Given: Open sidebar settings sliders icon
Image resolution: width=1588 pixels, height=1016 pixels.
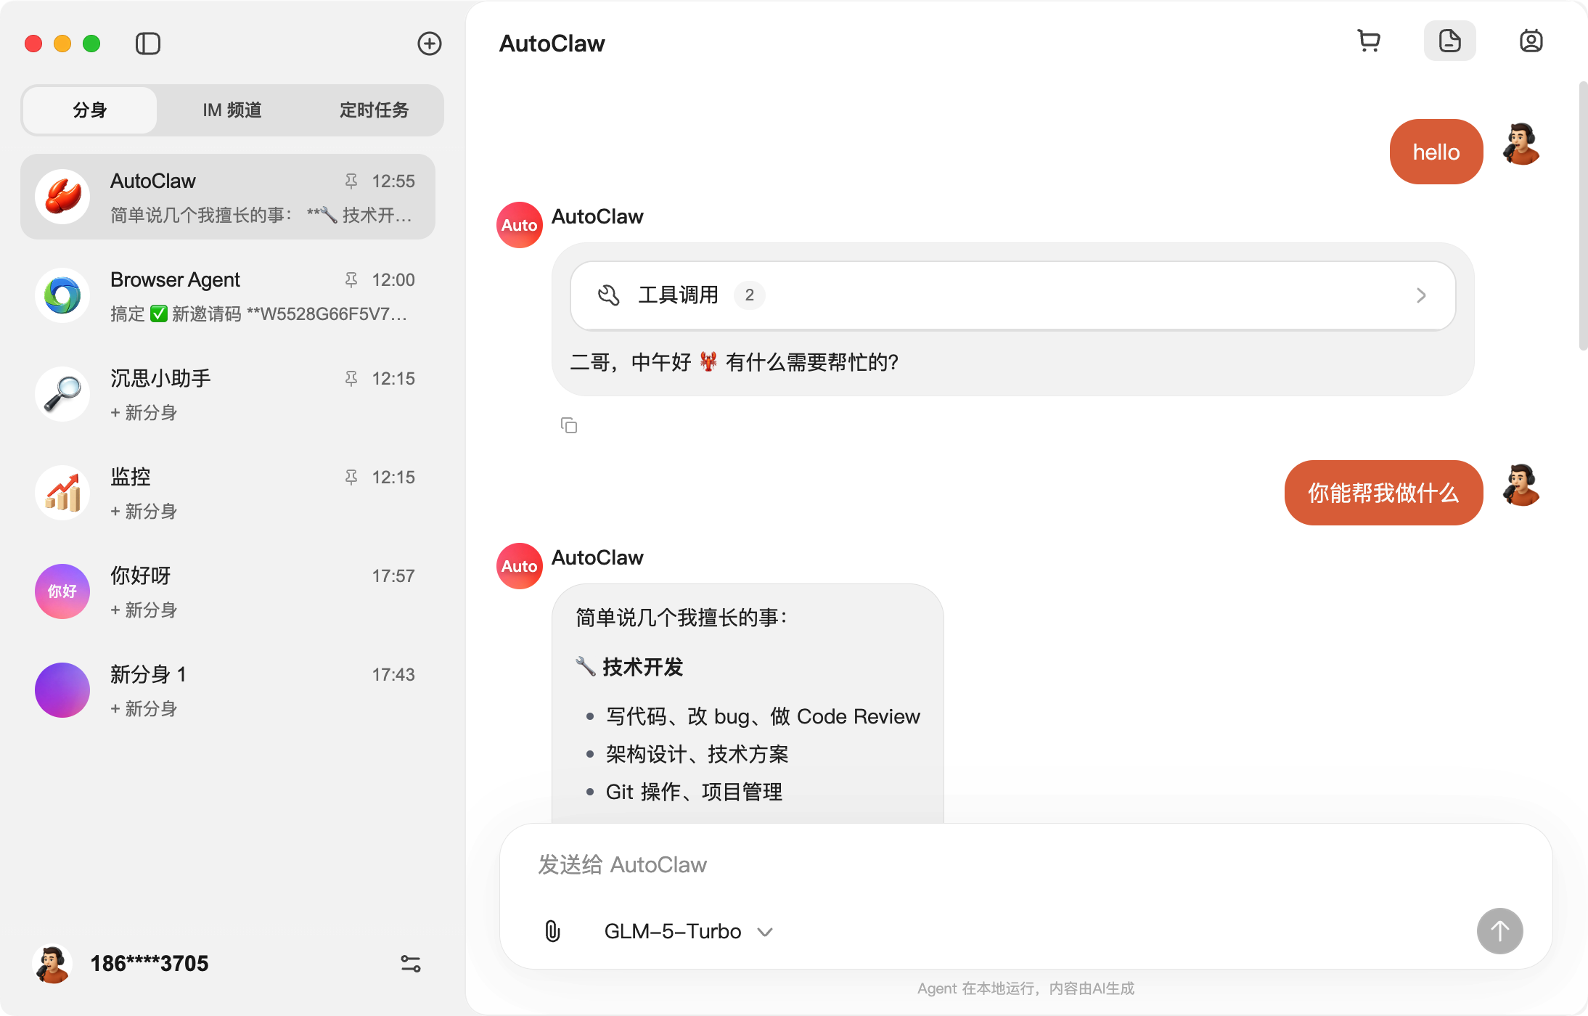Looking at the screenshot, I should (410, 964).
